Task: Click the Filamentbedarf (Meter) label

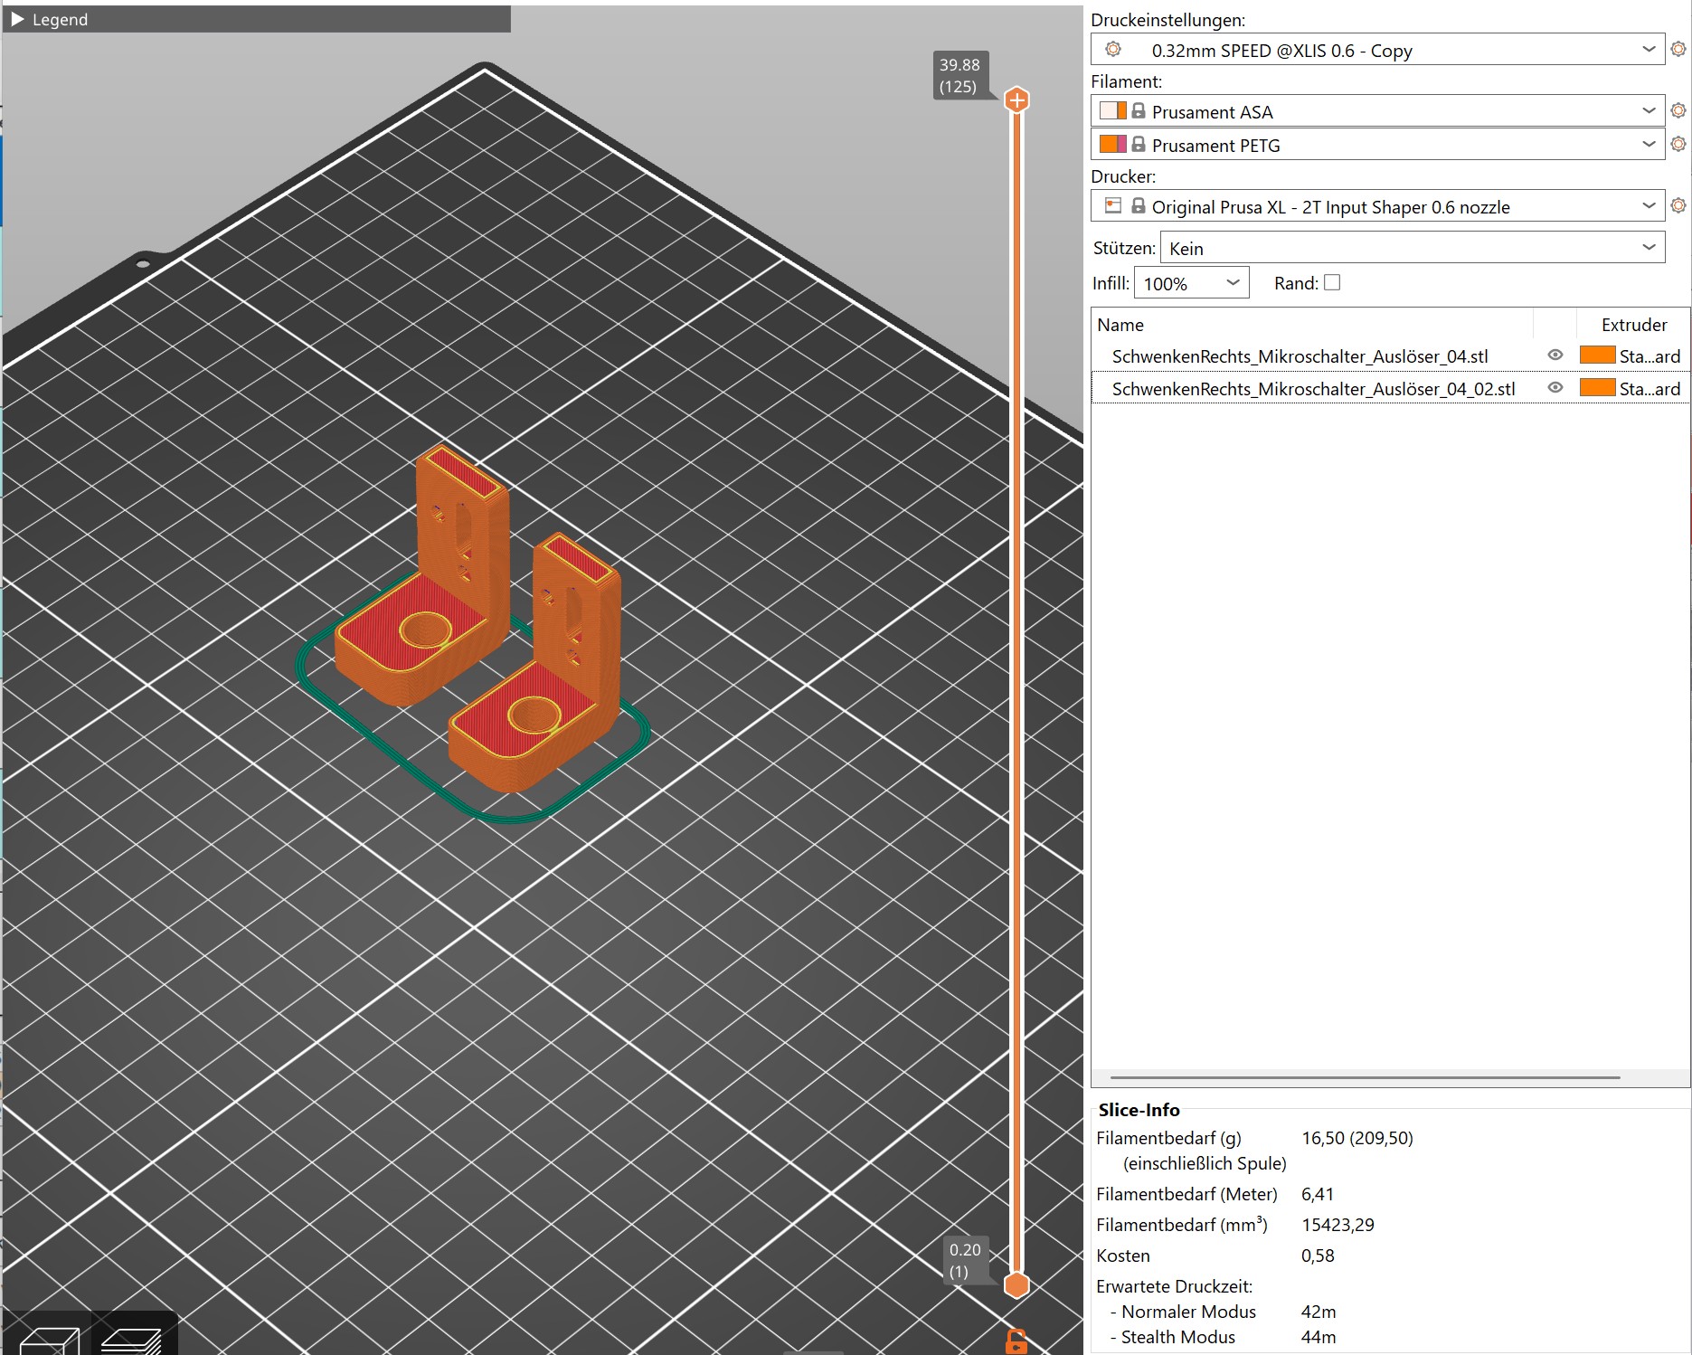Action: tap(1186, 1194)
